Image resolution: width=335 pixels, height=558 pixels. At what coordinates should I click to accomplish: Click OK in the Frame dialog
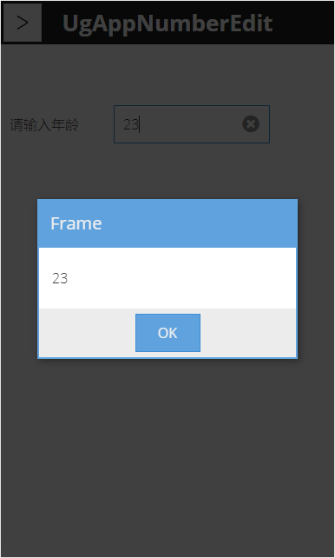pos(167,333)
